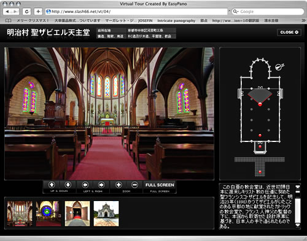The height and width of the screenshot is (241, 307).
Task: Tilt the panorama down with the down arrow
Action: [x=68, y=185]
